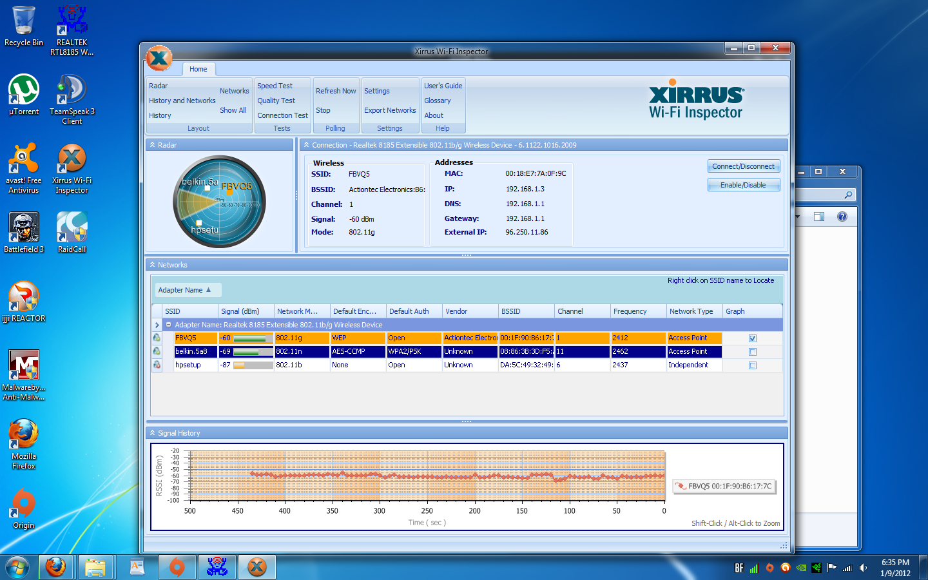
Task: Click the network icon beside the hpsetup row
Action: tap(157, 365)
